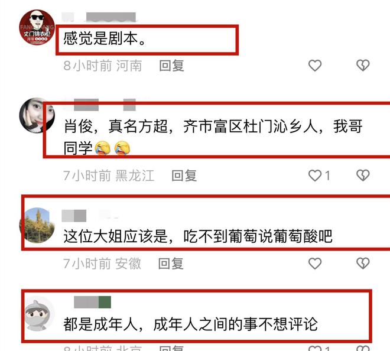Image resolution: width=390 pixels, height=351 pixels.
Task: Dislike the "感觉是剧本" comment with broken heart
Action: [363, 66]
